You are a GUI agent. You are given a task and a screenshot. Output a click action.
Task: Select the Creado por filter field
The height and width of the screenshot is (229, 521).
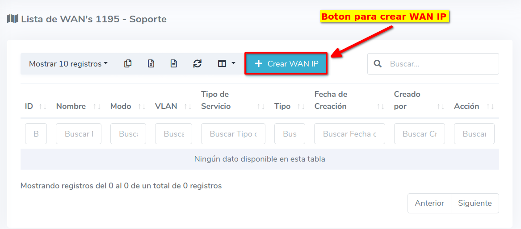point(419,134)
